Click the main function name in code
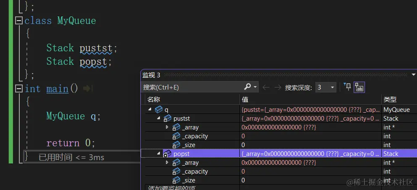417x190 pixels. pos(57,89)
